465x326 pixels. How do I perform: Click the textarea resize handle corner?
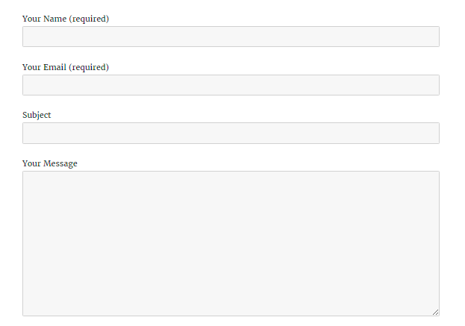pyautogui.click(x=435, y=312)
